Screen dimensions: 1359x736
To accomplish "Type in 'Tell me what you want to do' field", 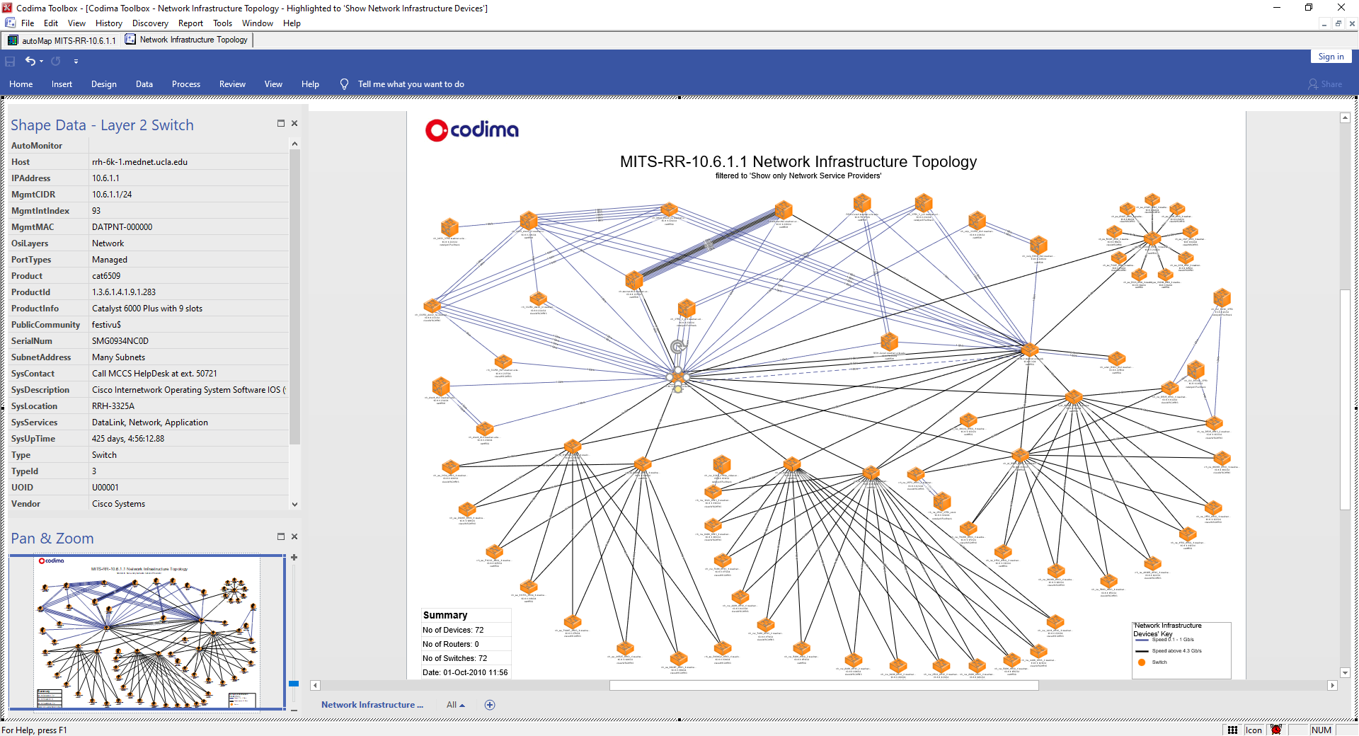I will 411,84.
